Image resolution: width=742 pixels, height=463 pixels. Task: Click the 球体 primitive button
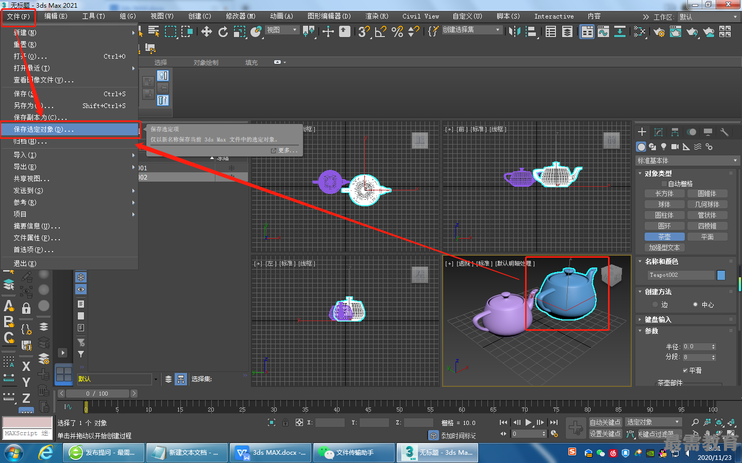click(x=665, y=204)
